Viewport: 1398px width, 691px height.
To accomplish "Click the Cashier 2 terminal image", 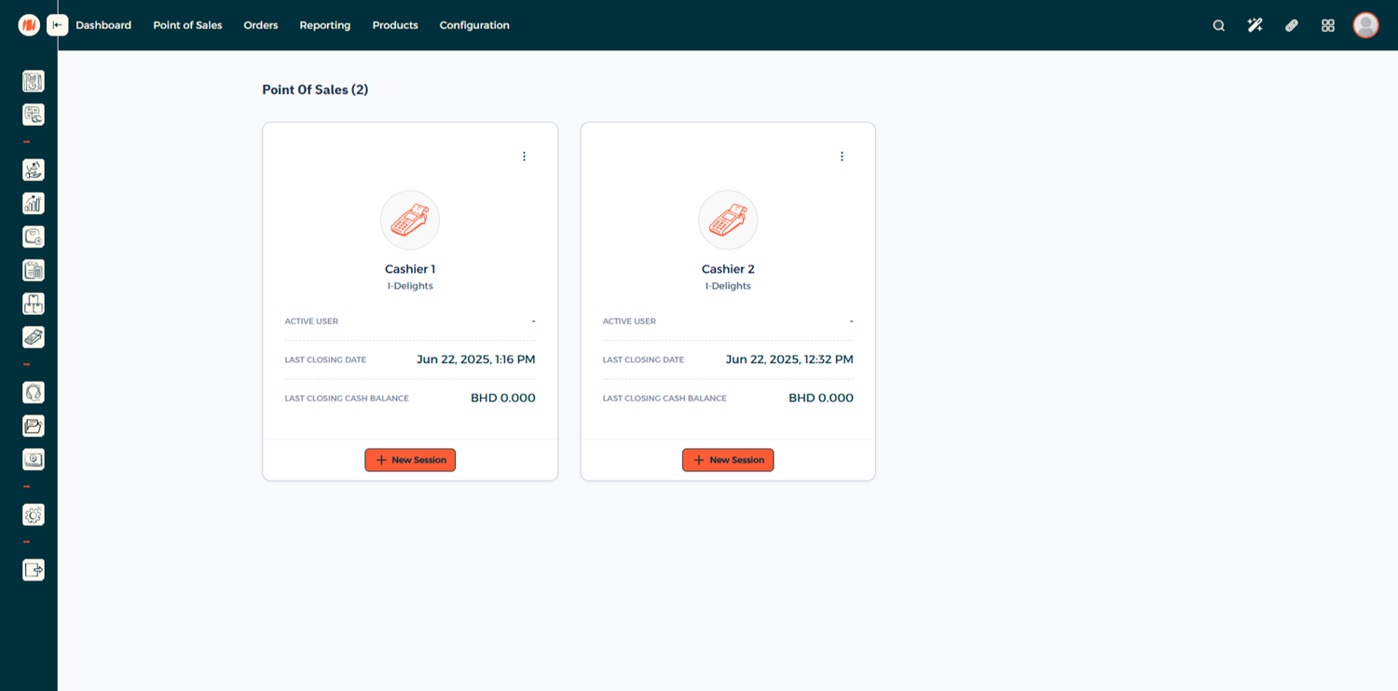I will coord(728,221).
